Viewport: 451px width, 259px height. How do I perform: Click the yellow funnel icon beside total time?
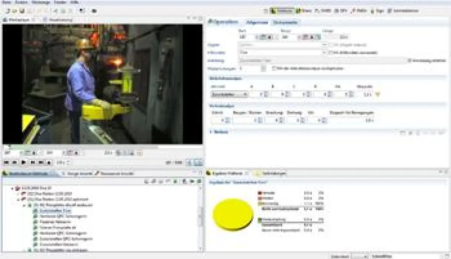tap(378, 94)
